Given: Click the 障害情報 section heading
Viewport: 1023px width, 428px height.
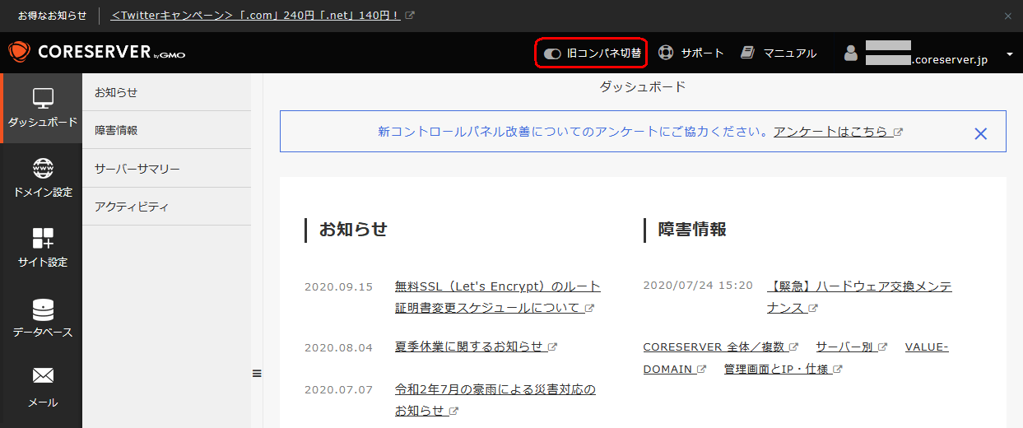Looking at the screenshot, I should tap(692, 230).
